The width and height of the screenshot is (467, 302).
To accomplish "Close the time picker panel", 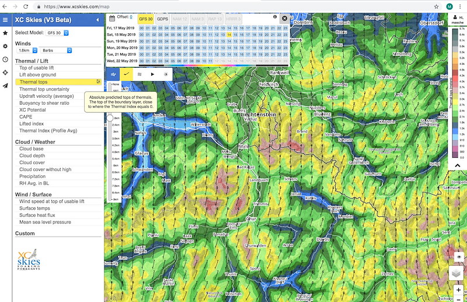I will 284,19.
